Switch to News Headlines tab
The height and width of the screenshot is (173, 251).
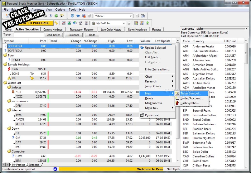tap(137, 29)
